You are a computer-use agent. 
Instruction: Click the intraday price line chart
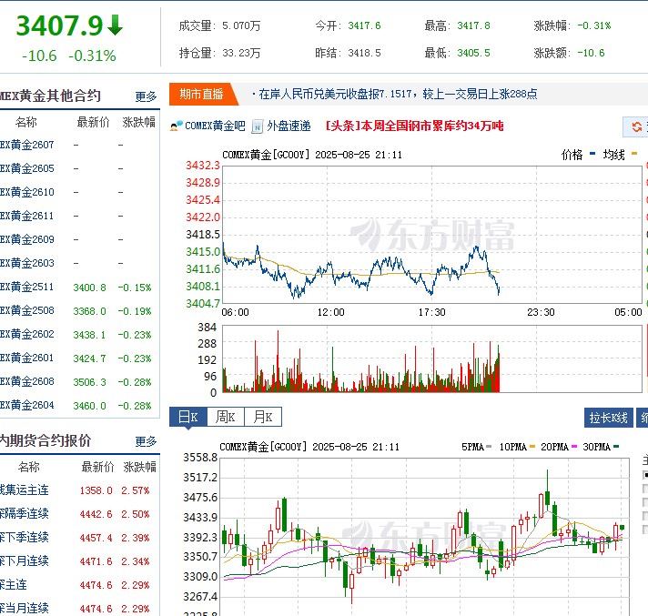coord(432,234)
